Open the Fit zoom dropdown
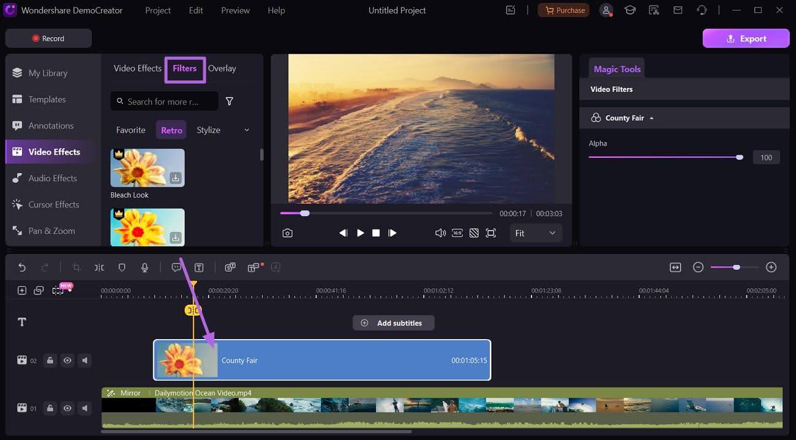This screenshot has width=796, height=440. (x=536, y=233)
